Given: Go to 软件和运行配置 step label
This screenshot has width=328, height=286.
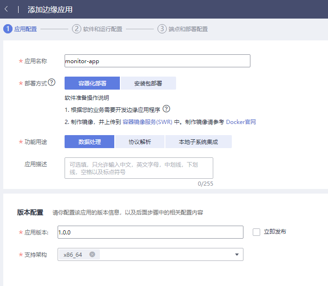Looking at the screenshot, I should pos(103,29).
